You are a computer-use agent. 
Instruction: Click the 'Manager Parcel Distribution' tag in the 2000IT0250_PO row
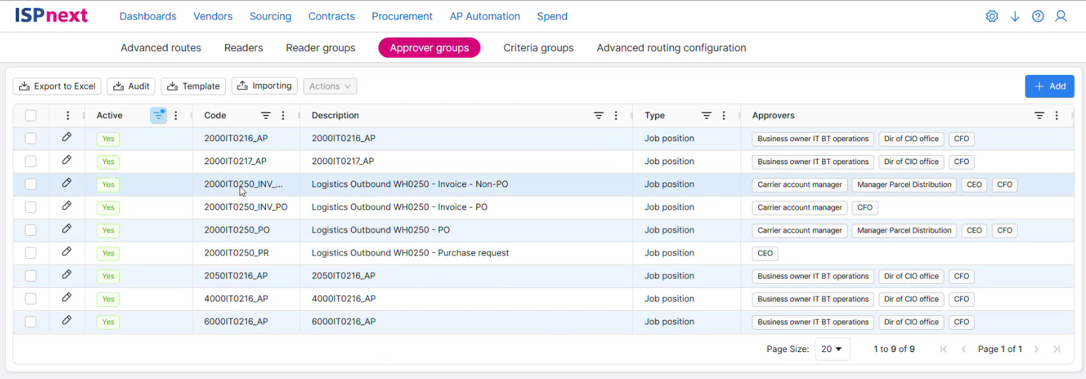coord(904,231)
